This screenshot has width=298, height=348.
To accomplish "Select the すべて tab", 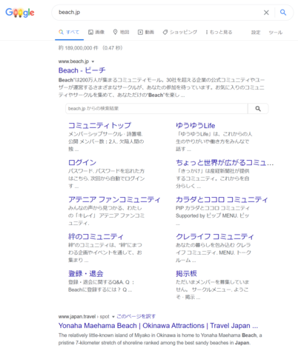I will point(69,32).
